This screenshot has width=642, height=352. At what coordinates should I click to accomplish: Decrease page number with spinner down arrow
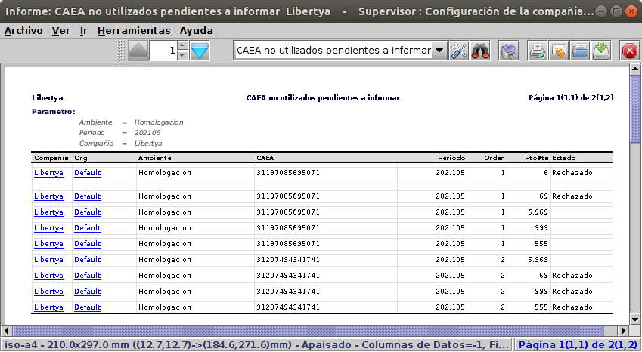(x=182, y=56)
